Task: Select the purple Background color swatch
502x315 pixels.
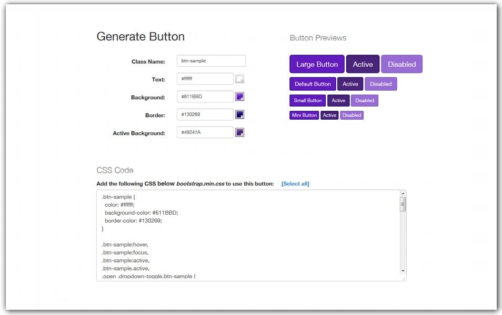Action: pyautogui.click(x=239, y=96)
